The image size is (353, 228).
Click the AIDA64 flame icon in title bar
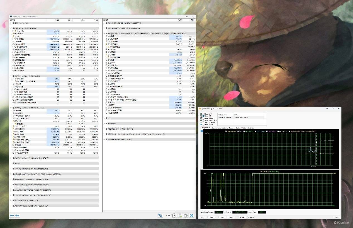coord(199,108)
